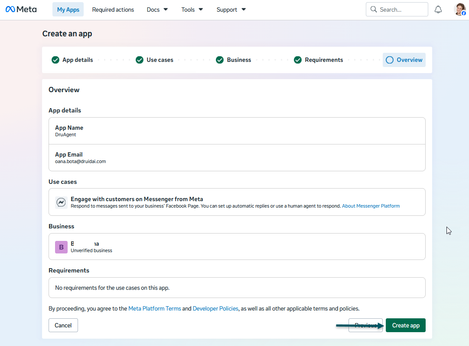The height and width of the screenshot is (346, 469).
Task: Click the email oana.bota@druidai.com
Action: click(x=81, y=161)
